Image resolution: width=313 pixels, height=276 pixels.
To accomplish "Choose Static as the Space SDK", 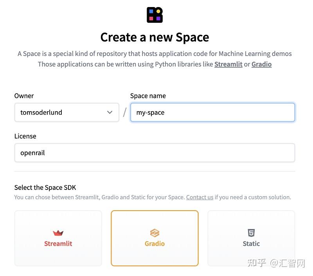I will click(x=251, y=238).
